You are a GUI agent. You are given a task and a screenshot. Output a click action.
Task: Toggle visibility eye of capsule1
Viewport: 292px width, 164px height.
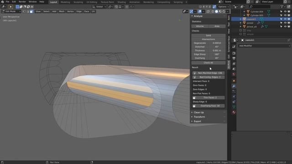pos(285,19)
